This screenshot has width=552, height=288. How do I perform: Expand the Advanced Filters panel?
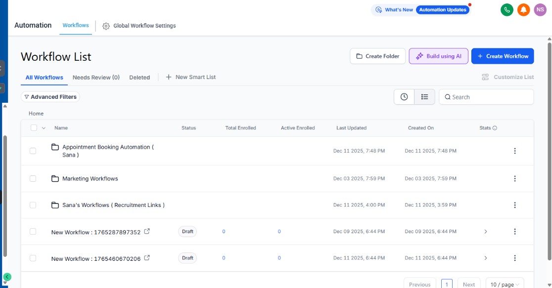pyautogui.click(x=50, y=97)
